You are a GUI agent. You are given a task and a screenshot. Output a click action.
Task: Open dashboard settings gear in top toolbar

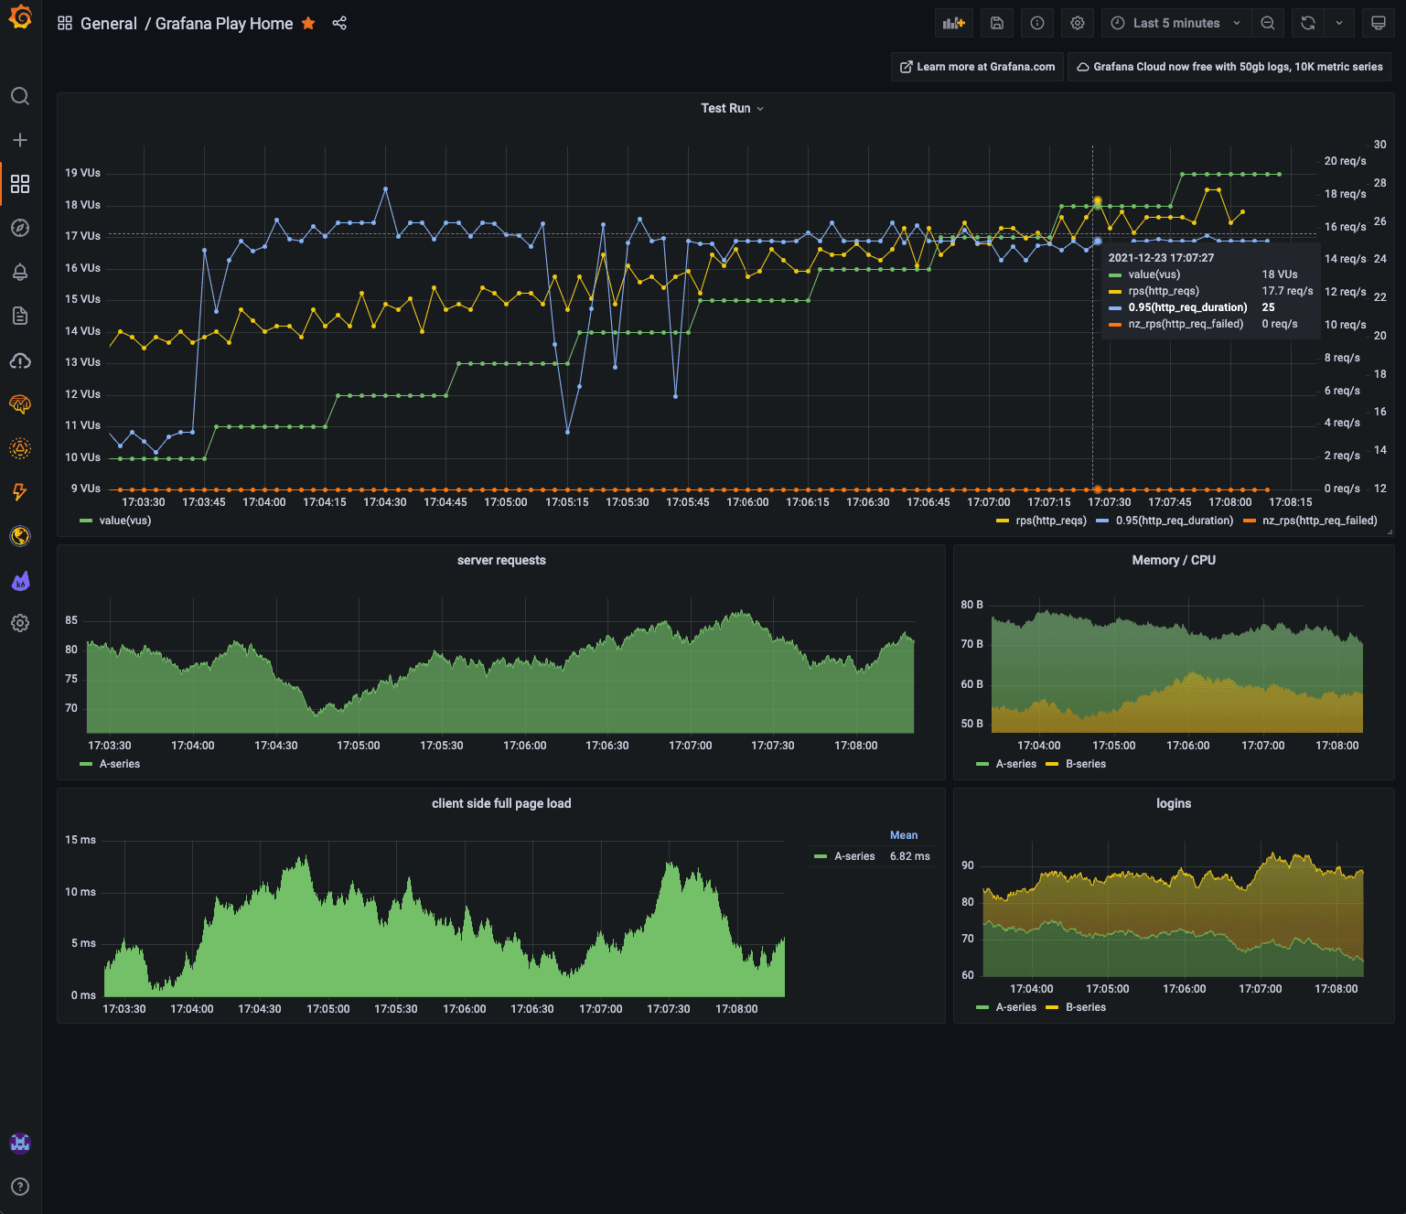(1077, 23)
